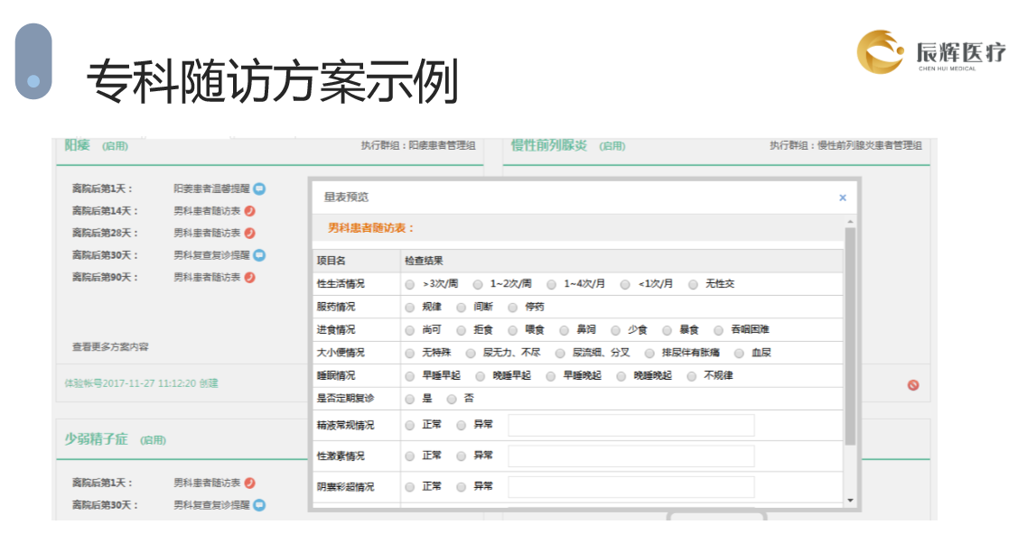Click the 量表预览 vertical scrollbar thumb
Screen dimensions: 1018x534
pos(850,337)
